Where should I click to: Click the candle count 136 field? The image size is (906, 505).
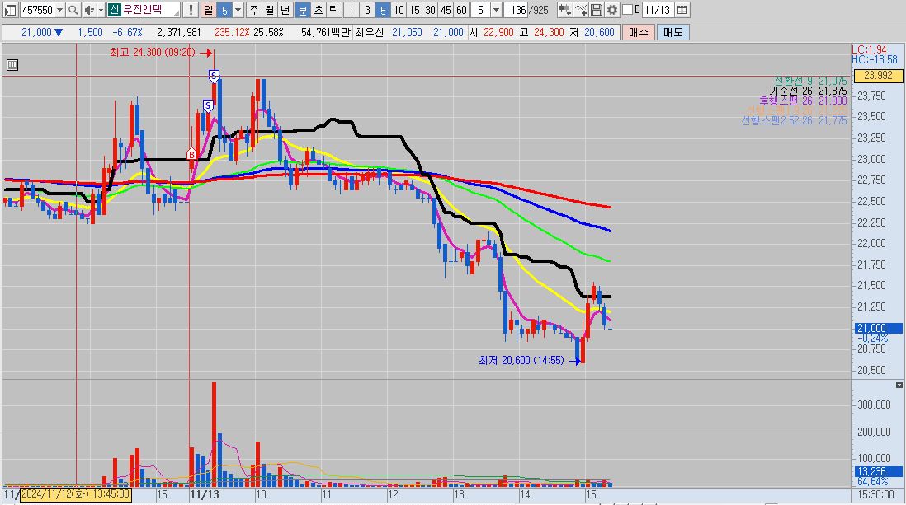click(x=516, y=10)
